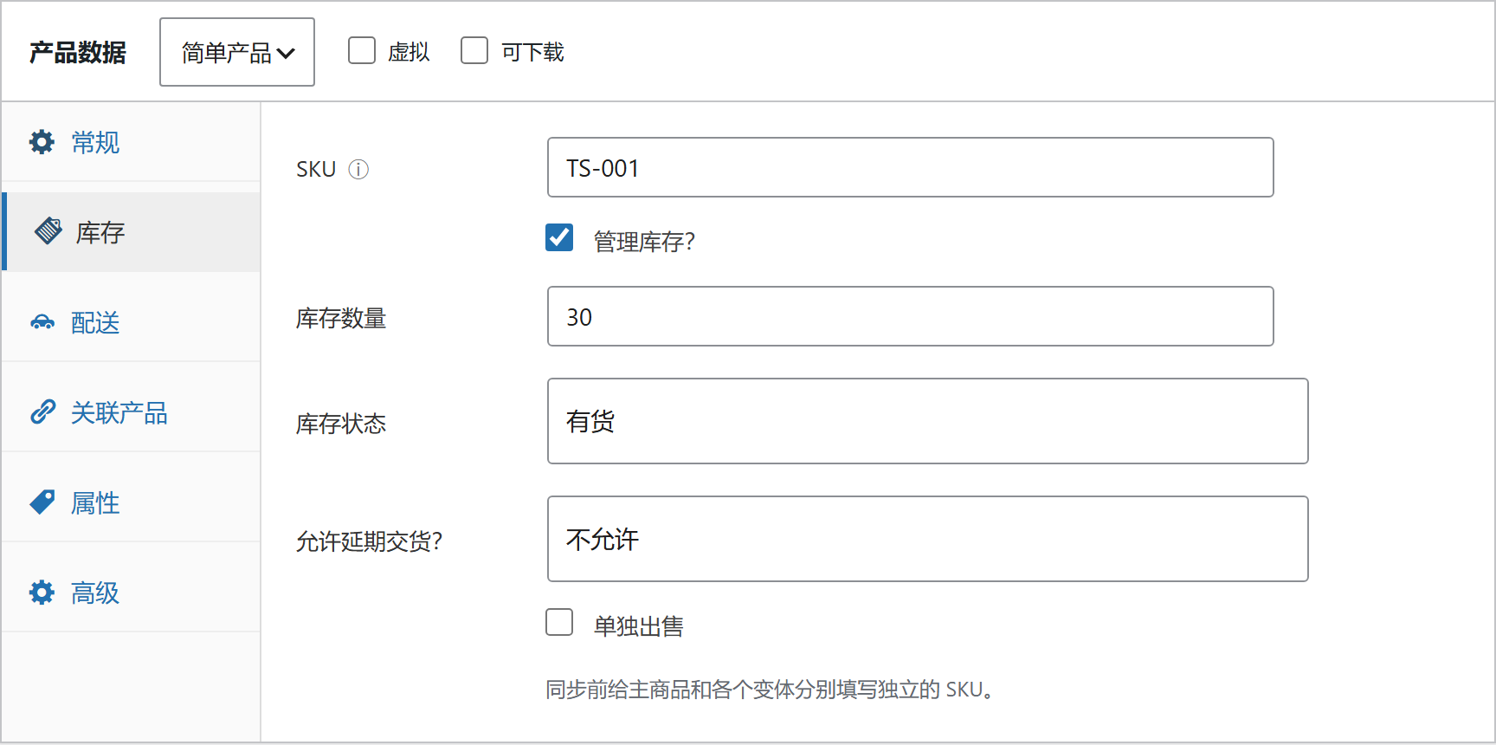1496x745 pixels.
Task: Click the 库存状态 field label
Action: [341, 424]
